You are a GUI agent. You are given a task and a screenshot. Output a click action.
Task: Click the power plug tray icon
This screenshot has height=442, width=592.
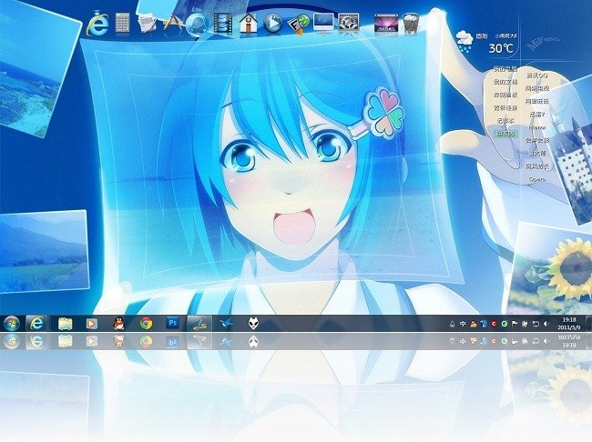pyautogui.click(x=525, y=324)
